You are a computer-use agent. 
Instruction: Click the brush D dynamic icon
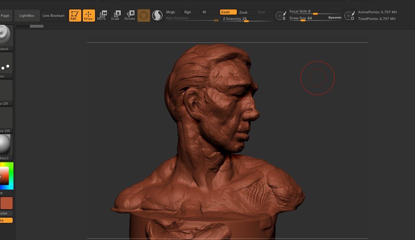tap(349, 16)
